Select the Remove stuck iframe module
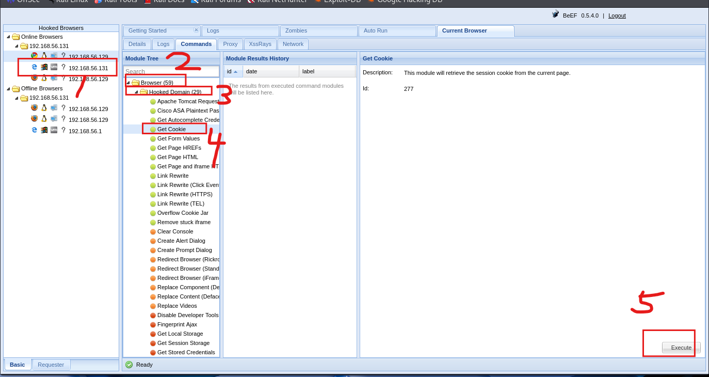The image size is (709, 377). click(184, 222)
